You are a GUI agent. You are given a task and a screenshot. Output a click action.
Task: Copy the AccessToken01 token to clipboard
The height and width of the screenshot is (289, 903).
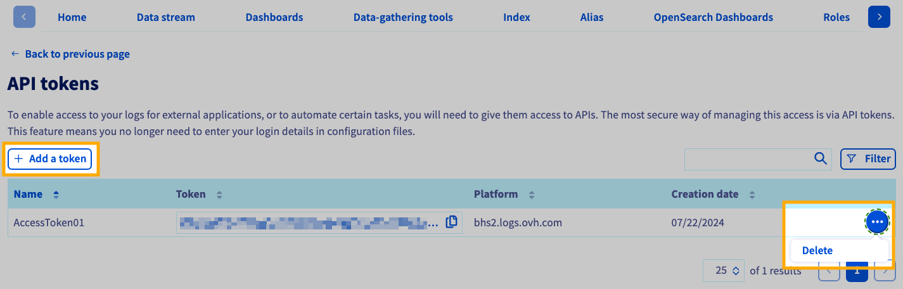tap(451, 222)
